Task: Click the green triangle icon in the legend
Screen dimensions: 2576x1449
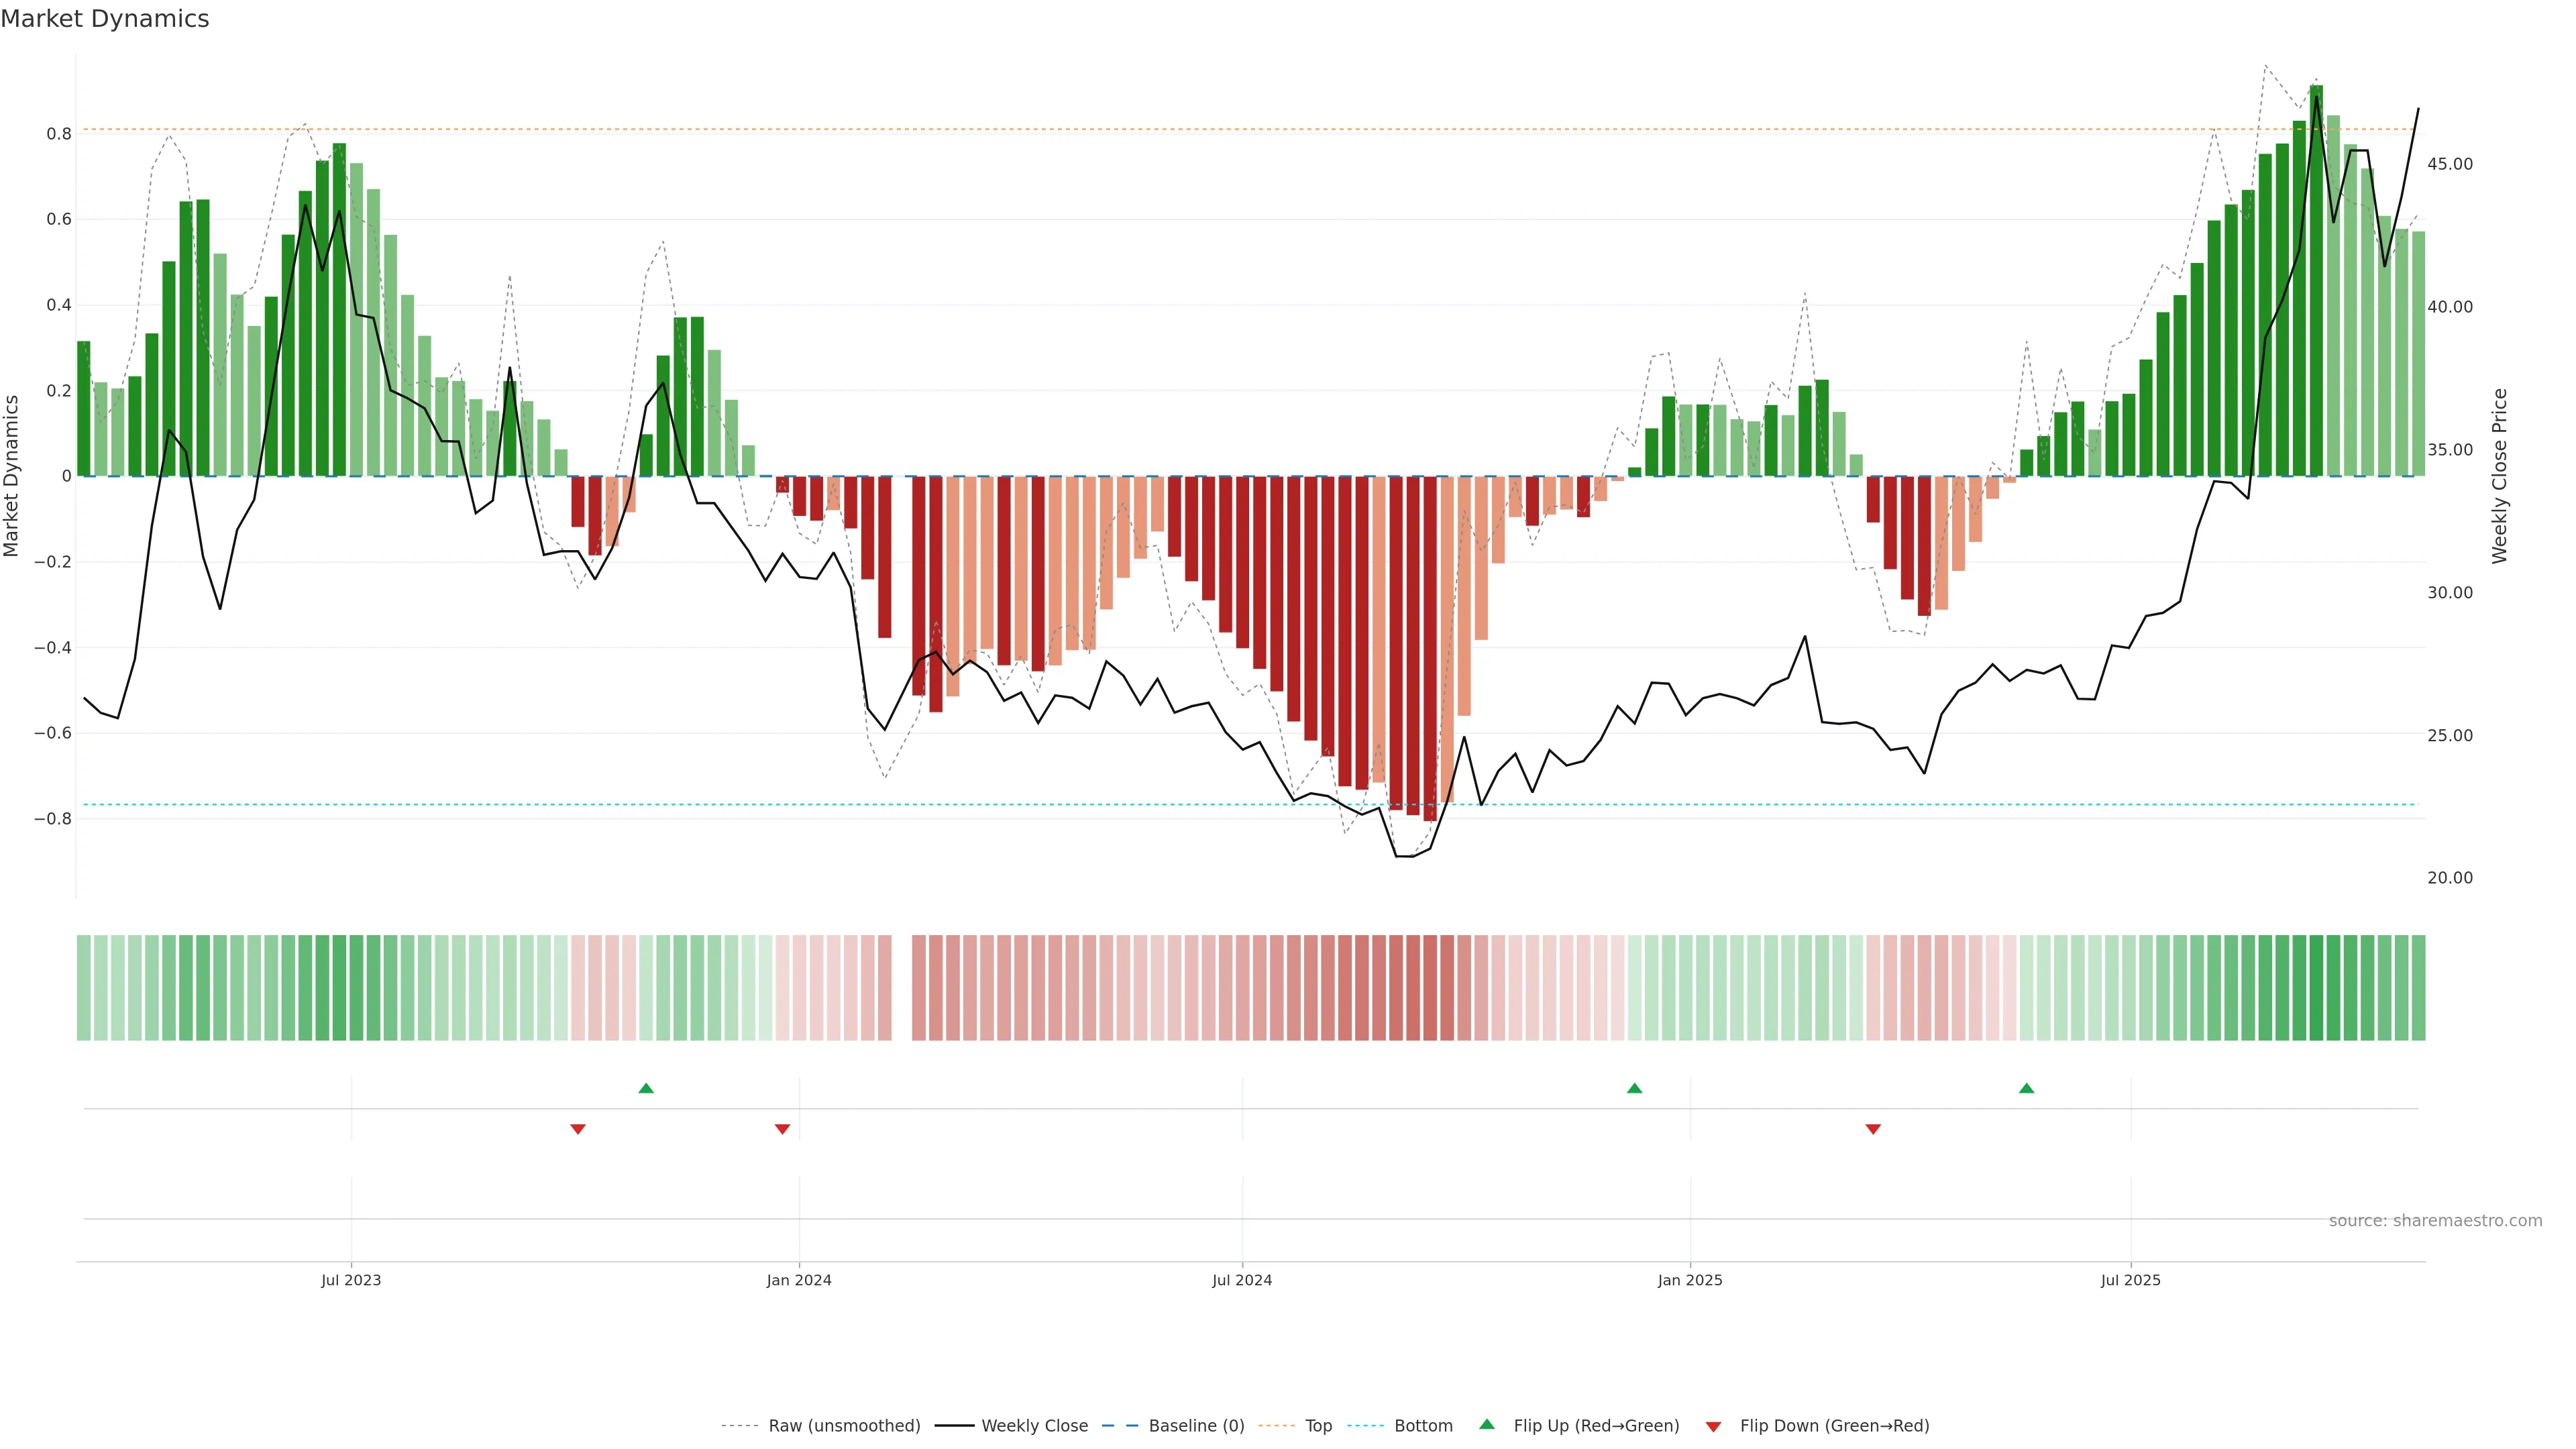Action: (1487, 1424)
